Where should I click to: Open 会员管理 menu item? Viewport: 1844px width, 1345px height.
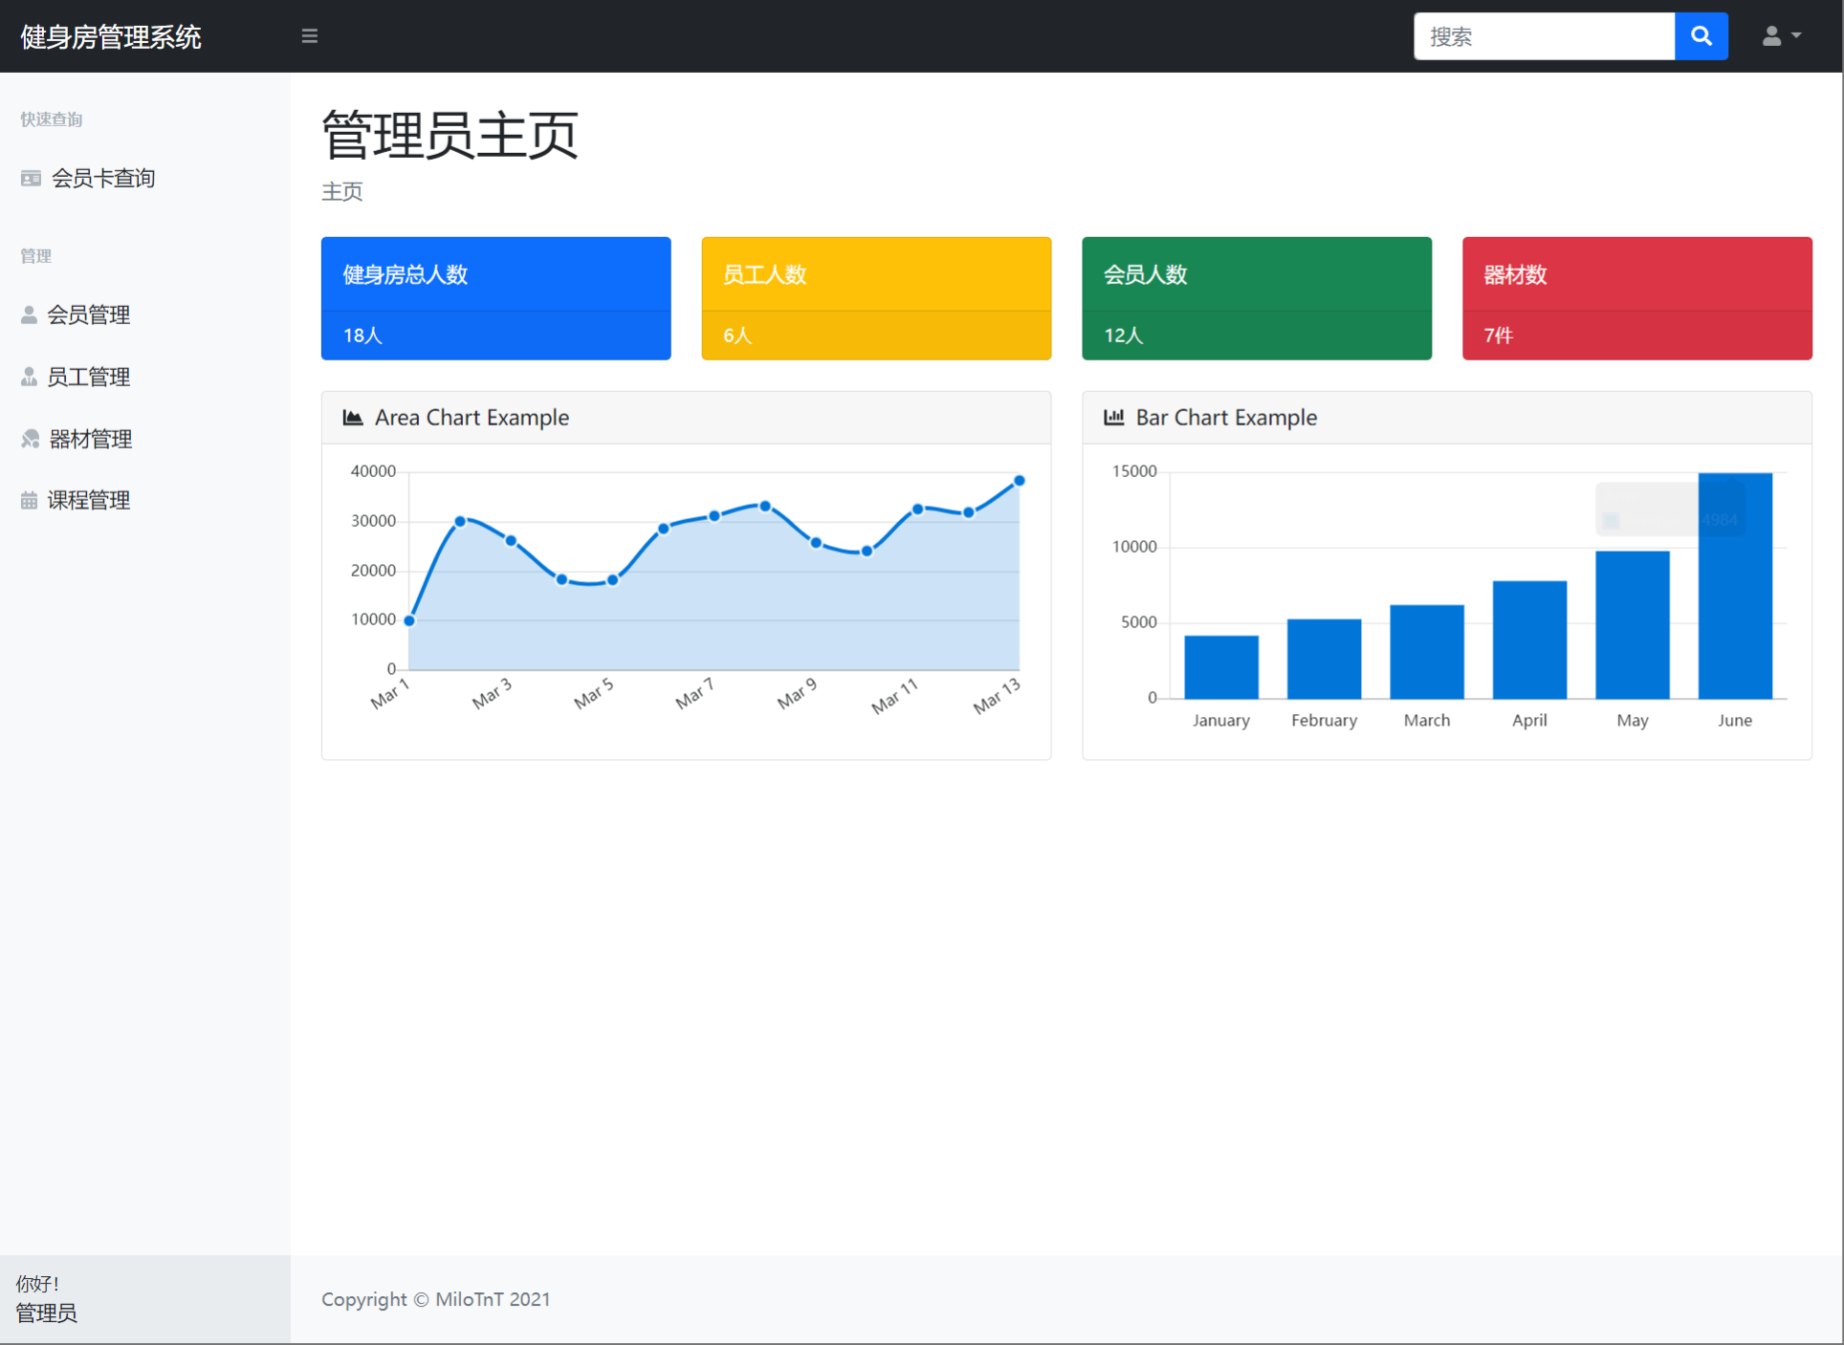pos(88,315)
